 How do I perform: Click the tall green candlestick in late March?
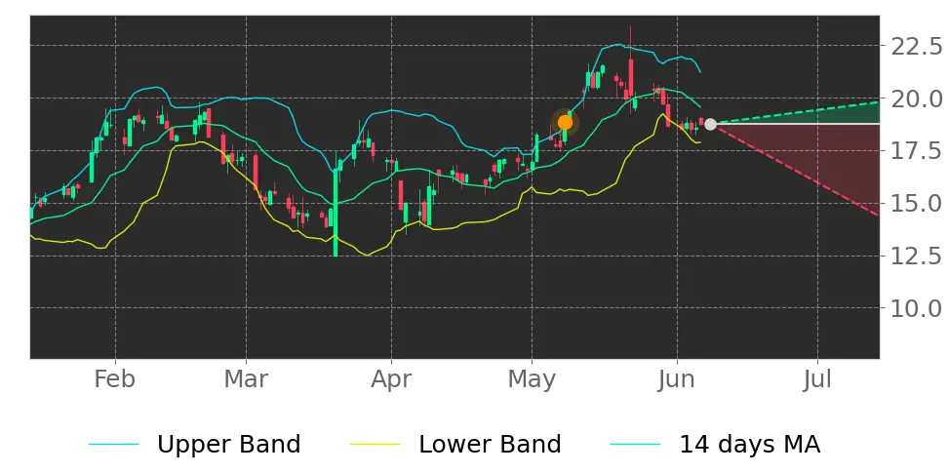point(335,213)
